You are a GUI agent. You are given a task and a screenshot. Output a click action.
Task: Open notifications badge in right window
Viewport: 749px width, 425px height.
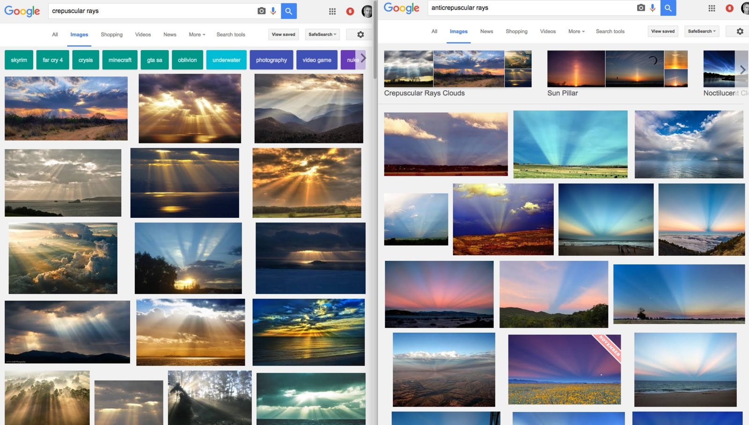pos(729,8)
